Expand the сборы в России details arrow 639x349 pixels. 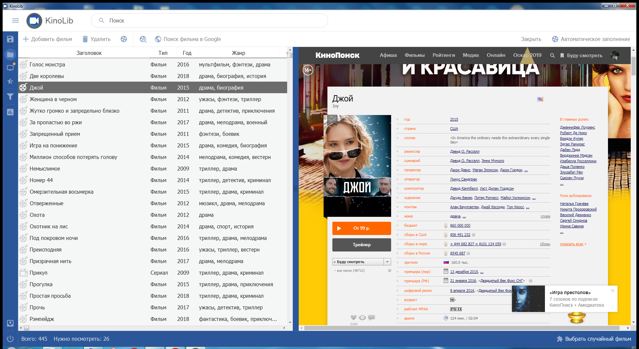(468, 253)
